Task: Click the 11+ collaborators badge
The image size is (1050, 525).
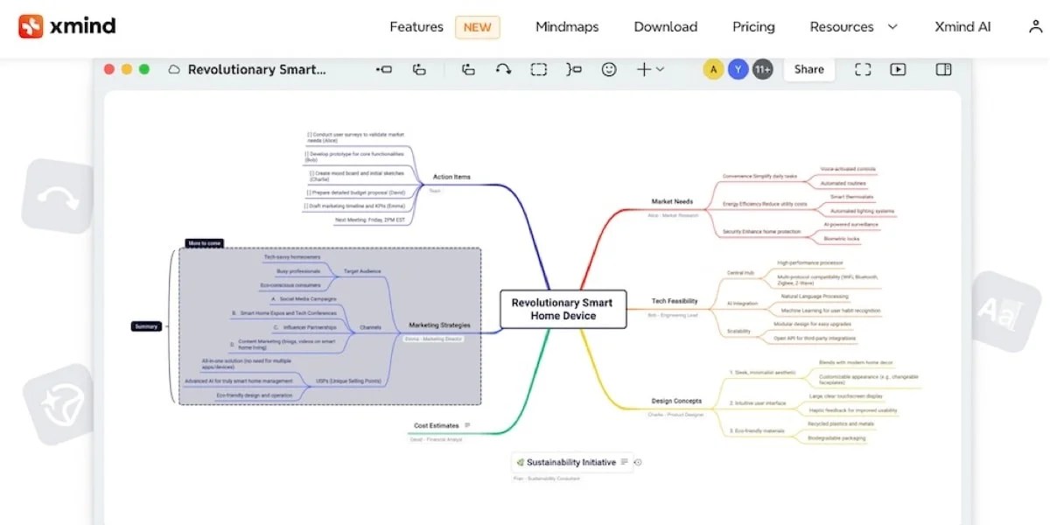Action: click(762, 68)
